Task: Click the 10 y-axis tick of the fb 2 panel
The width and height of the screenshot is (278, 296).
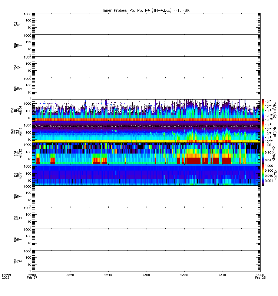Action: (29, 265)
